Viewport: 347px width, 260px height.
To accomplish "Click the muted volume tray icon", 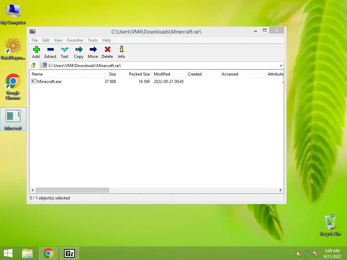I will click(x=299, y=254).
